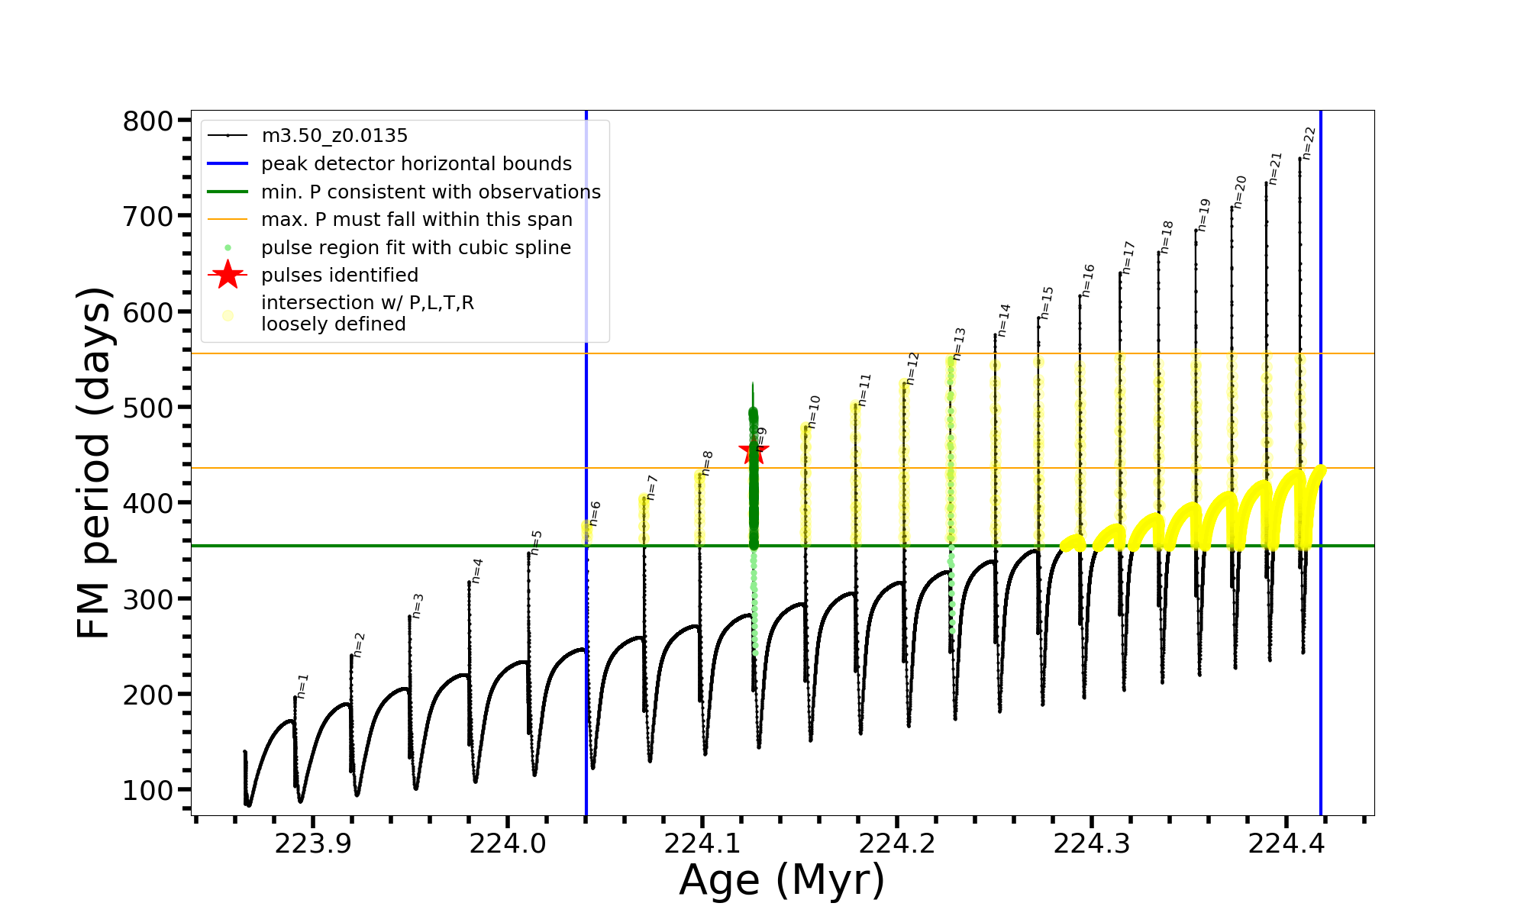Click the n=17 pulse label
Image resolution: width=1527 pixels, height=916 pixels.
tap(1128, 257)
